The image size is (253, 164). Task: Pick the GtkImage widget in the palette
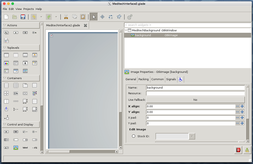pyautogui.click(x=16, y=148)
